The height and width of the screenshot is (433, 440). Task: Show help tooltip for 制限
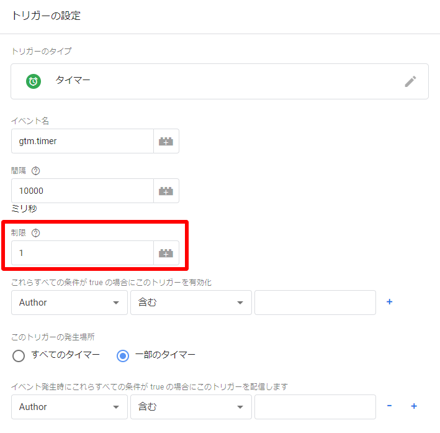pos(35,233)
